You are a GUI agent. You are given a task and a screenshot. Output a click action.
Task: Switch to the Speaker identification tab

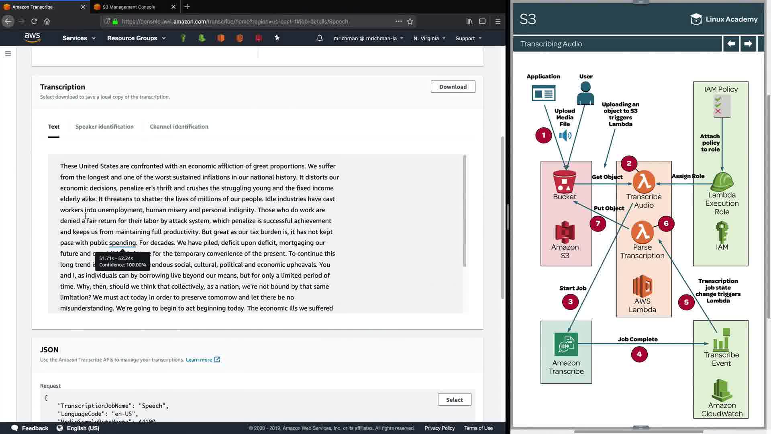(x=104, y=127)
